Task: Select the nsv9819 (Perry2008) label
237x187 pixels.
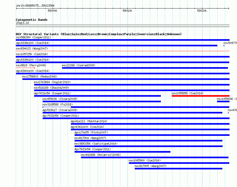Action: click(31, 65)
